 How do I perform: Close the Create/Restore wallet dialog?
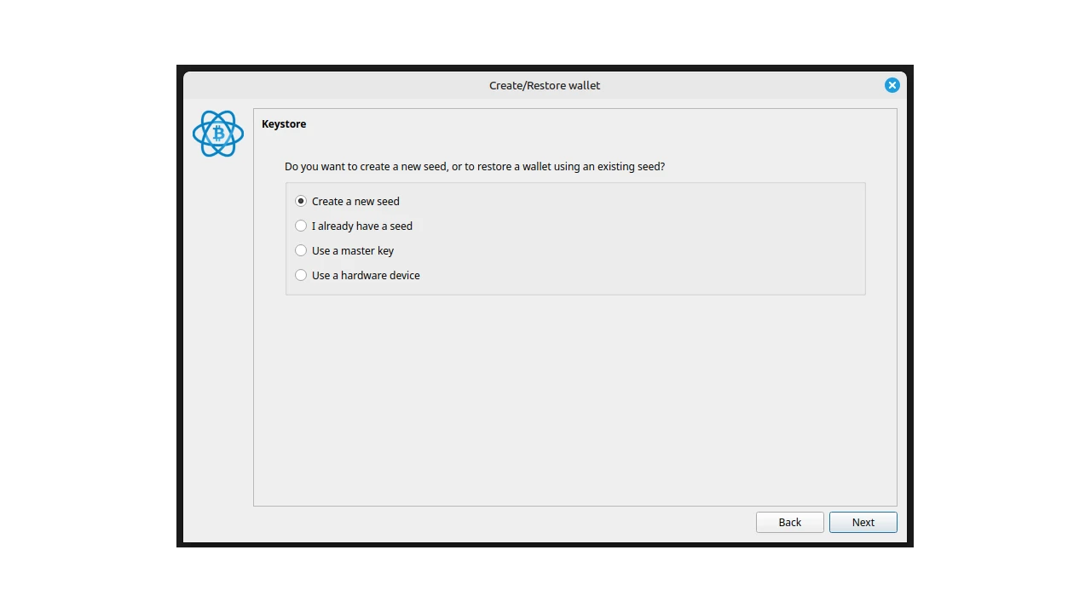coord(892,85)
